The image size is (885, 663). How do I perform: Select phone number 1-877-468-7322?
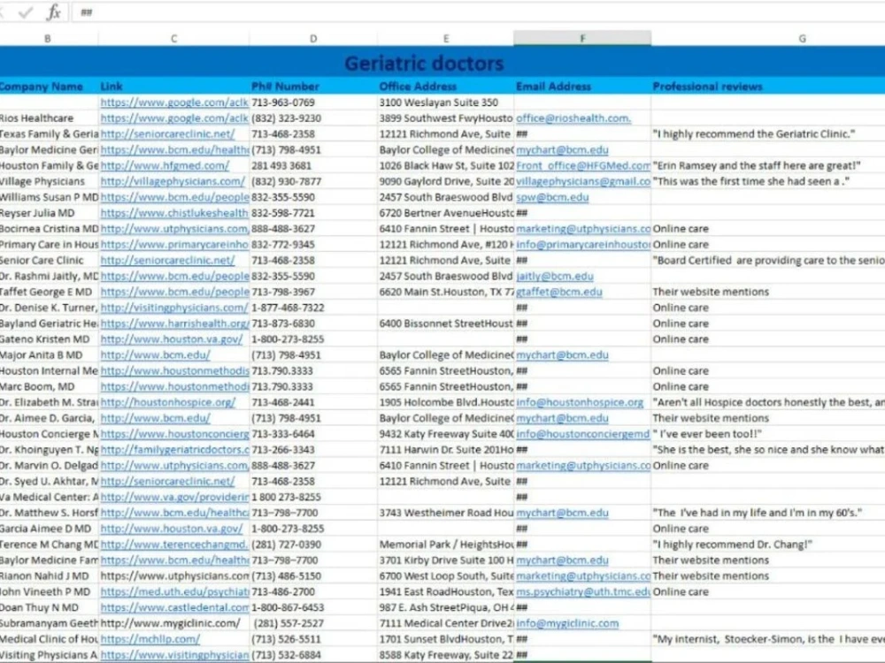pos(288,308)
